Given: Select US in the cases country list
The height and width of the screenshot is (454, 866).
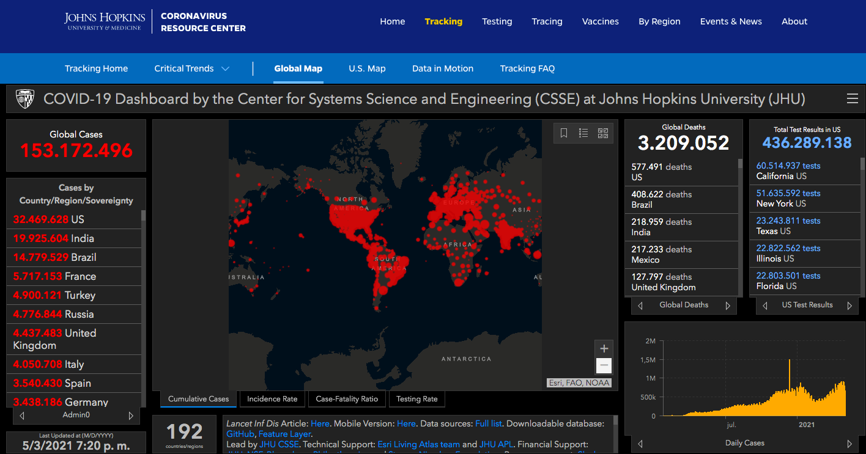Looking at the screenshot, I should (x=77, y=219).
